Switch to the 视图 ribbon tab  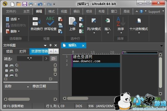[x=64, y=11]
